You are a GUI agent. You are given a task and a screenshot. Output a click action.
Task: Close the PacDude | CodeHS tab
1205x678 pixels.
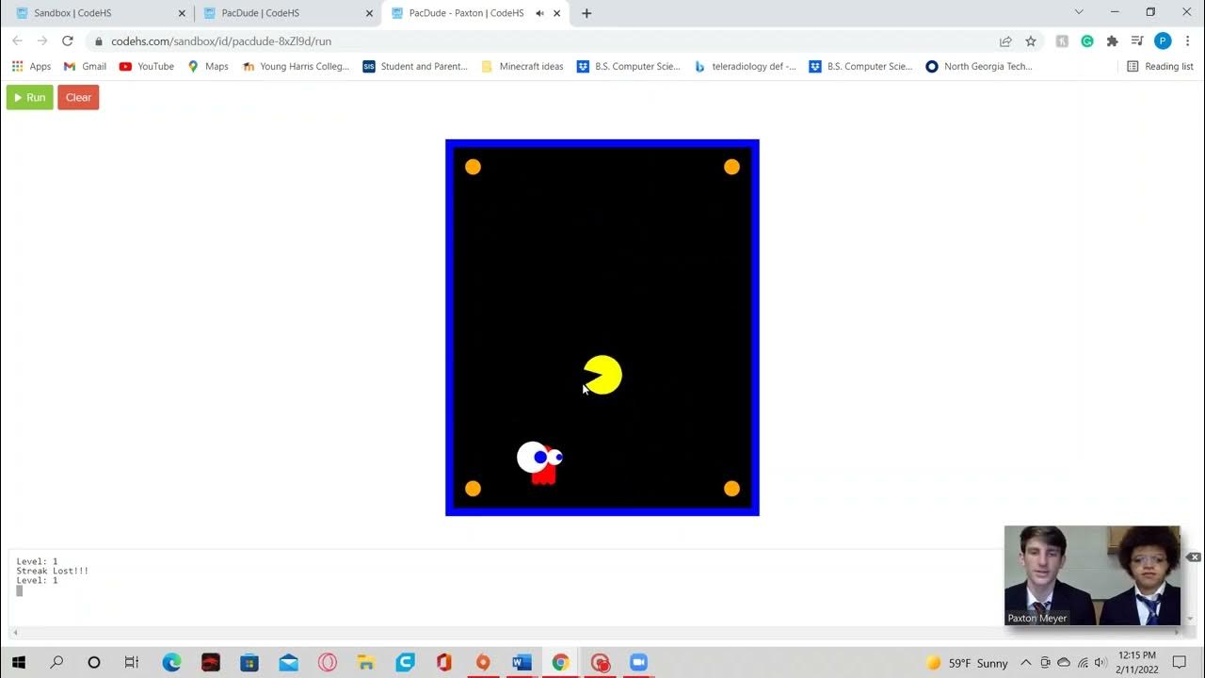[369, 13]
